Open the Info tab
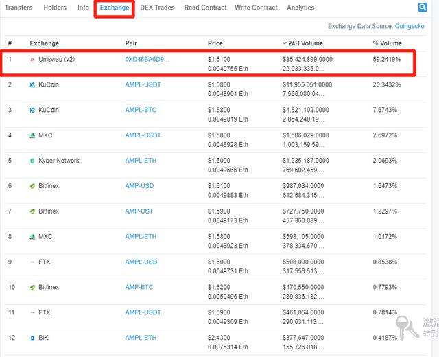439x357 pixels. [x=83, y=8]
